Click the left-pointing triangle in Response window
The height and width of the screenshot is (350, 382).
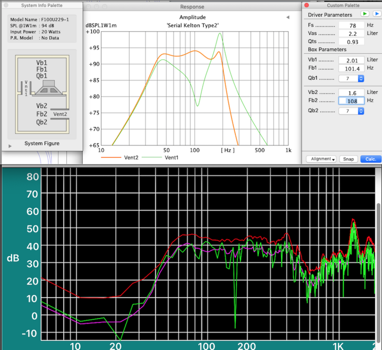(288, 17)
